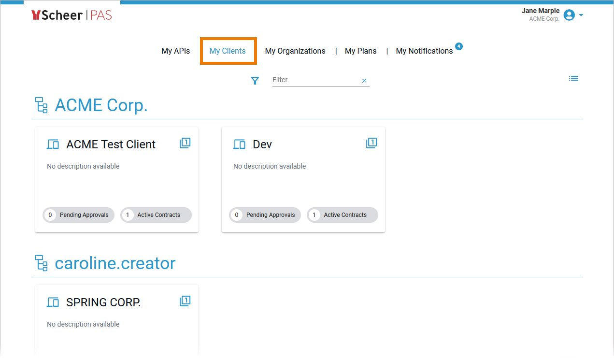The width and height of the screenshot is (614, 358).
Task: Click the SPRING CORP. version icon
Action: (x=185, y=301)
